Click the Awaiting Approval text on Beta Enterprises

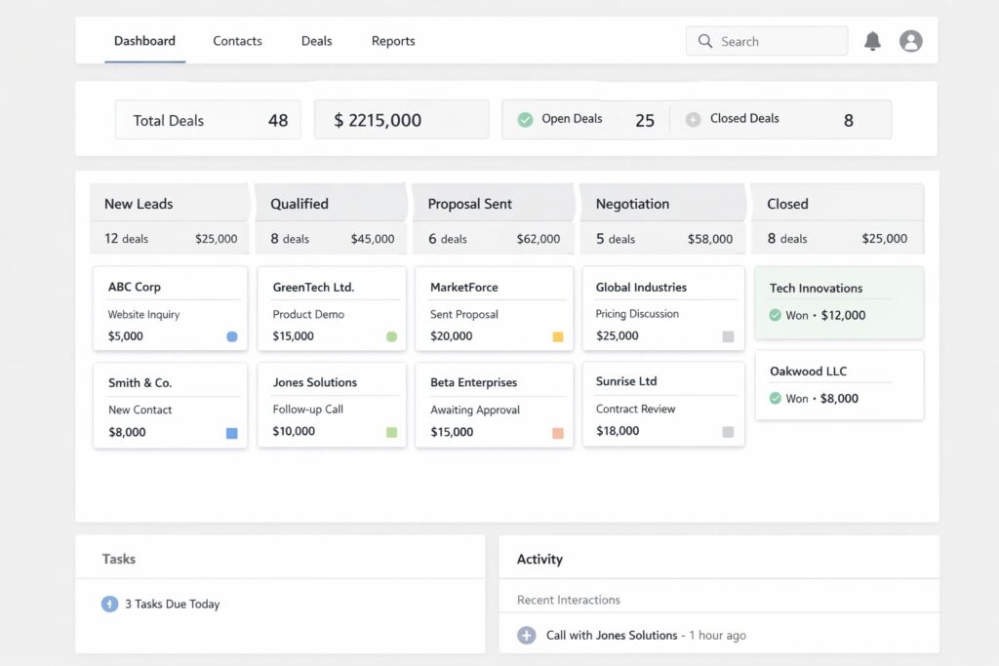tap(475, 411)
